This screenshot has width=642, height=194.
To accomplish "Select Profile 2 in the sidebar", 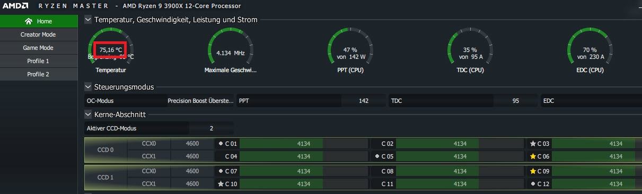I will click(x=39, y=74).
